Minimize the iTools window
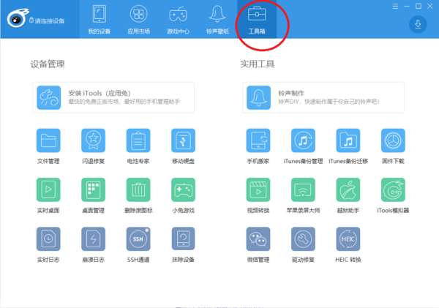Image resolution: width=439 pixels, height=308 pixels. [407, 6]
